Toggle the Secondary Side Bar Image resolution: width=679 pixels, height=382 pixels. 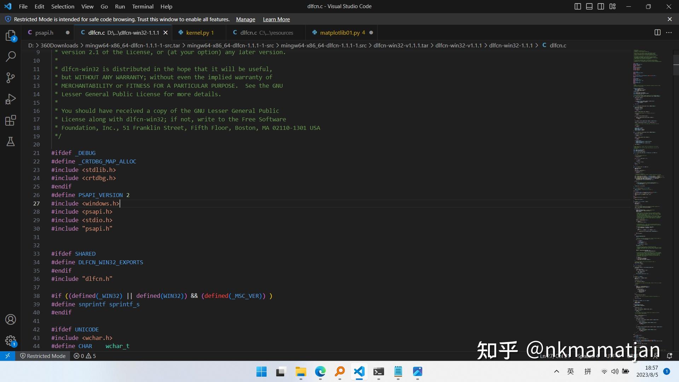click(x=601, y=6)
